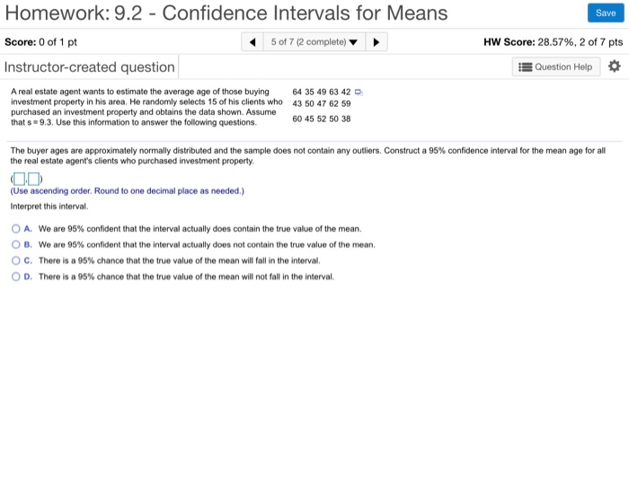Select option B does not contain true mean
Viewport: 629px width, 503px height.
[15, 244]
